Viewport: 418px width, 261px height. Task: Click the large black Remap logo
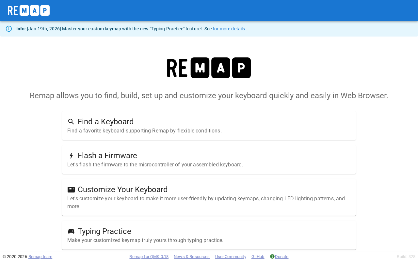pos(209,68)
